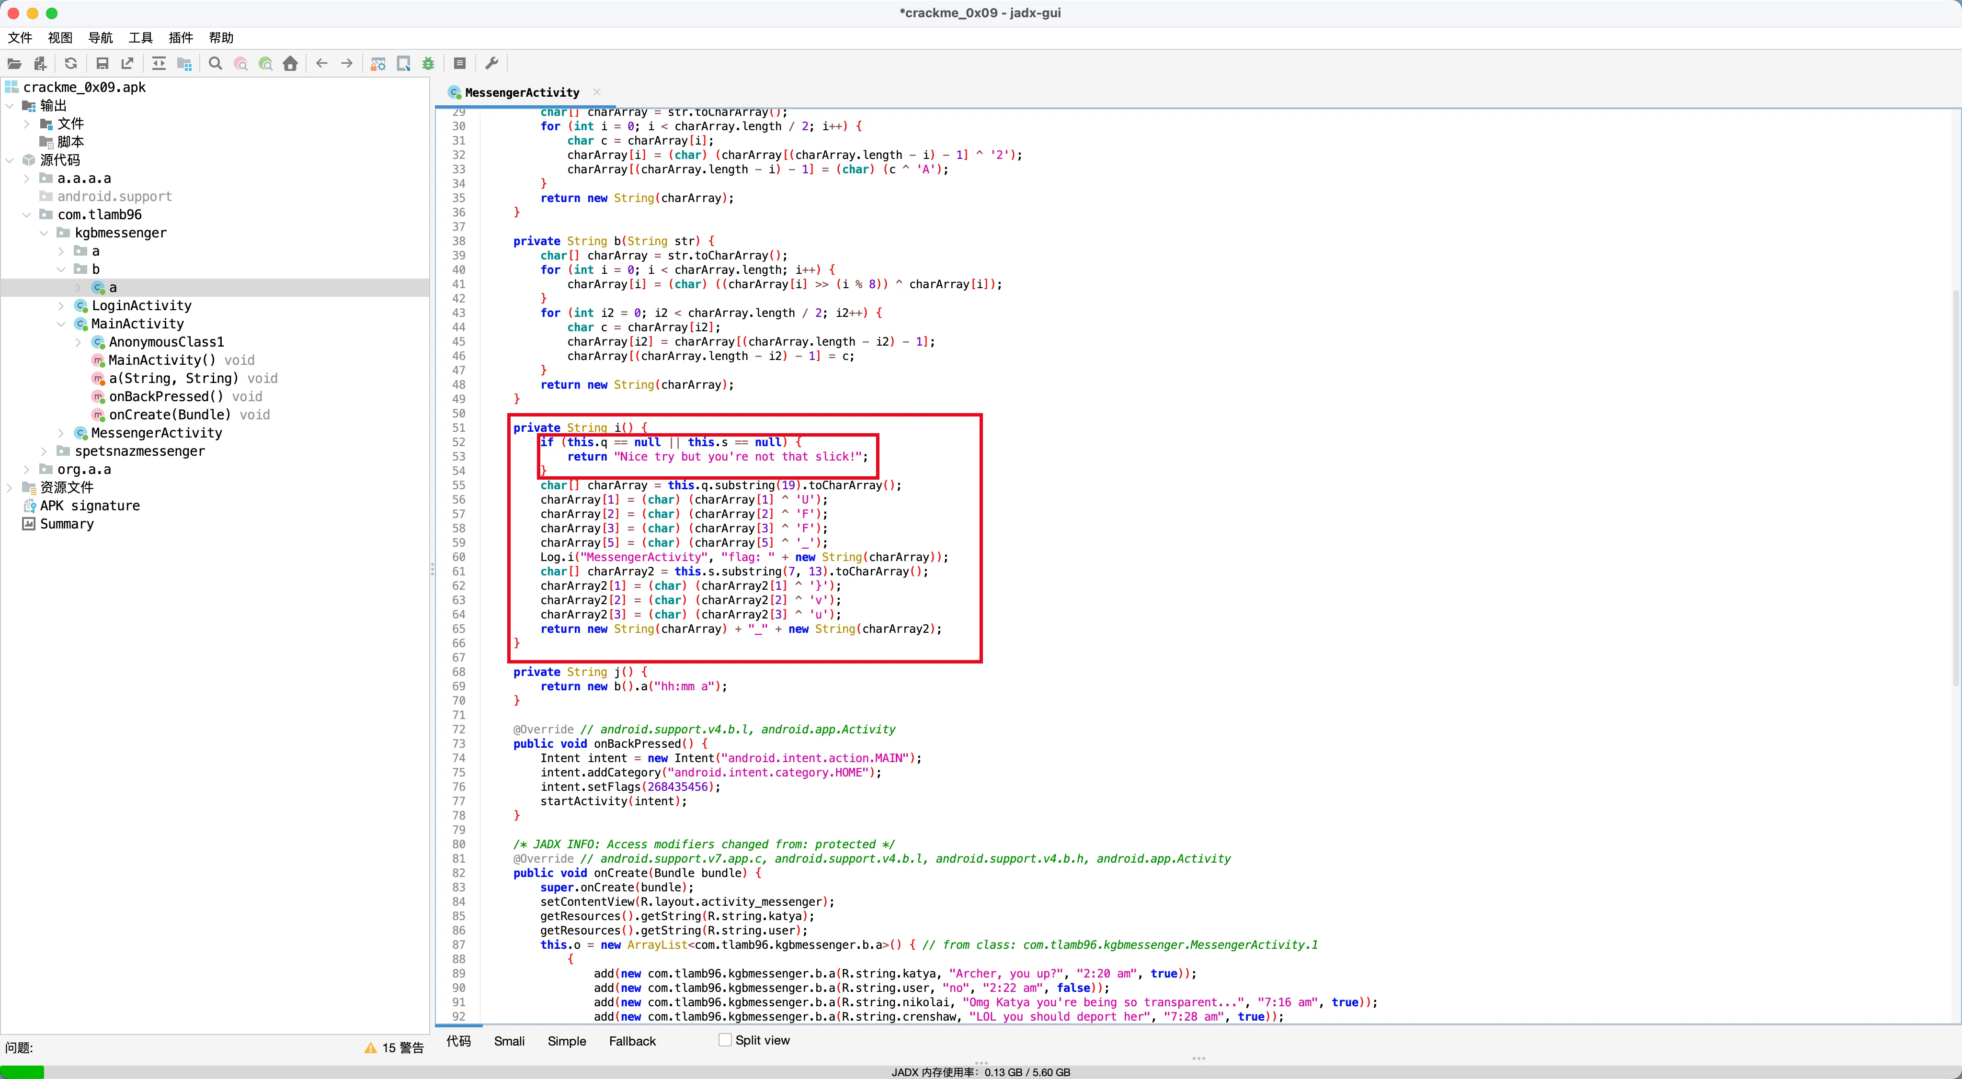Expand the LoginActivity tree node
1962x1079 pixels.
[61, 306]
